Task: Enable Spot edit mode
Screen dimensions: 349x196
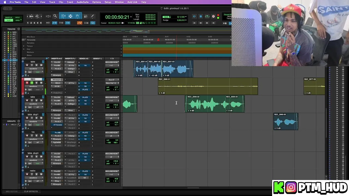Action: click(x=17, y=17)
